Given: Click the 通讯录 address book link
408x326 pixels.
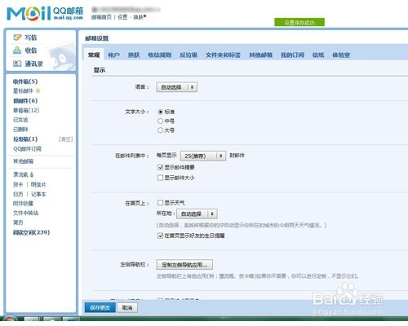Looking at the screenshot, I should tap(34, 64).
